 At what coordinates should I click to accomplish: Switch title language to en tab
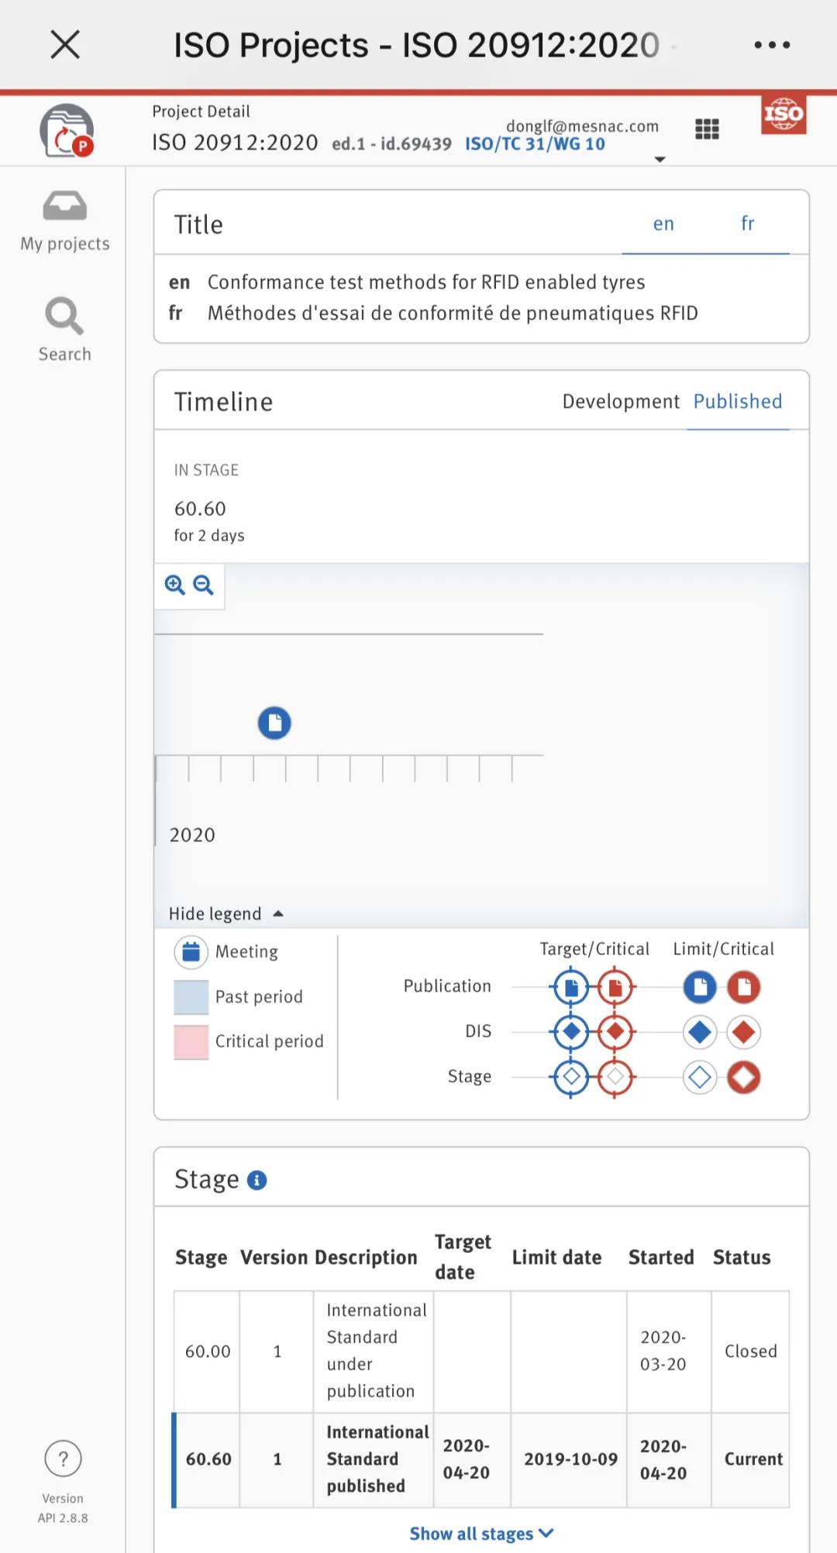[663, 224]
